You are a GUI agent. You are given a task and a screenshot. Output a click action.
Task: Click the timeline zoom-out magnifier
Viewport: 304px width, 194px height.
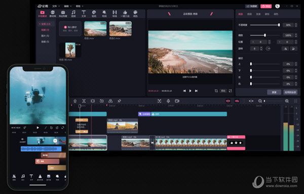coord(260,101)
